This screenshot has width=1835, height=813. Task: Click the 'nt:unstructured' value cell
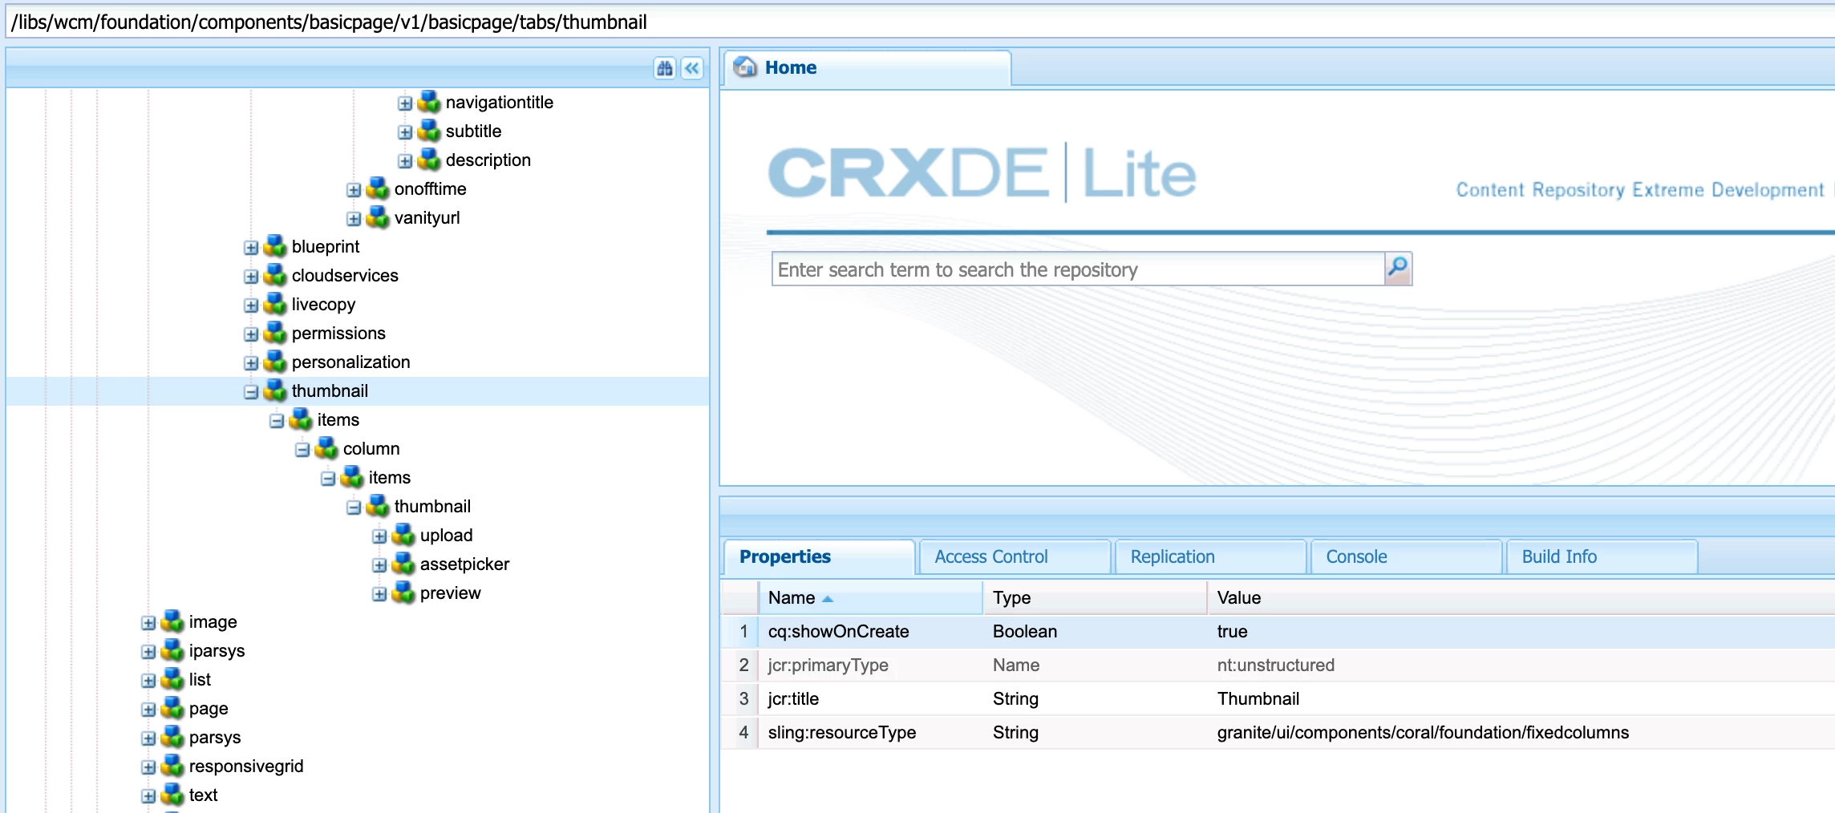pyautogui.click(x=1275, y=665)
